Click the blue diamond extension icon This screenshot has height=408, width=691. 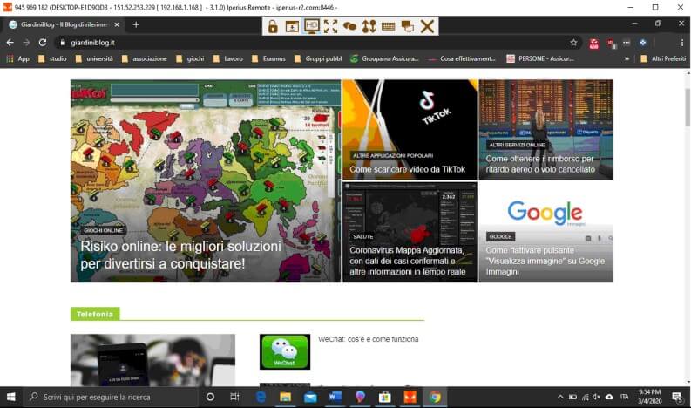click(x=643, y=43)
